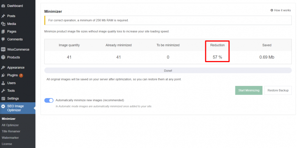Click the Reduction value 57 %
This screenshot has width=297, height=148.
pos(217,57)
